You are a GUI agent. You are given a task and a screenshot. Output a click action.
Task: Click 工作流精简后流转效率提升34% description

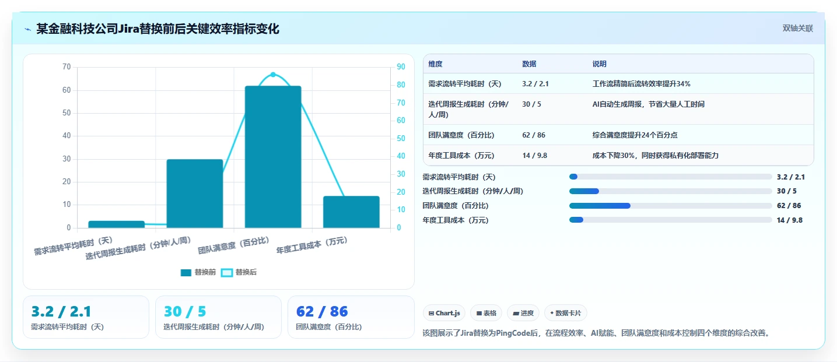click(641, 84)
